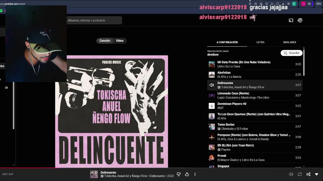Switch to Video mode

[x=120, y=41]
